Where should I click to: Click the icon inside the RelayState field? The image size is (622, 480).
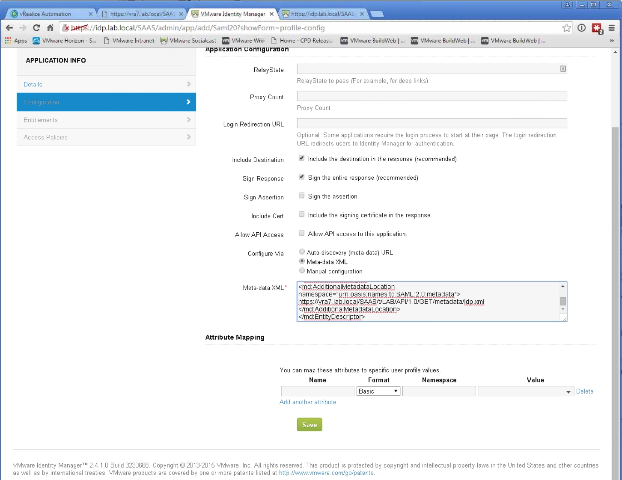[x=563, y=68]
